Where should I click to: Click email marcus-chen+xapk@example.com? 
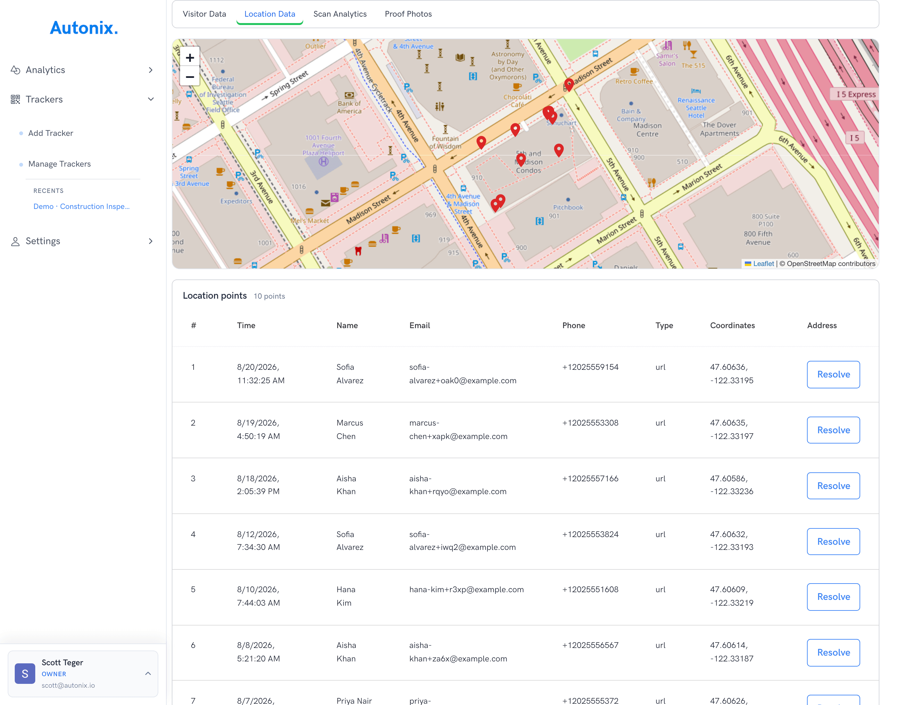click(x=458, y=430)
